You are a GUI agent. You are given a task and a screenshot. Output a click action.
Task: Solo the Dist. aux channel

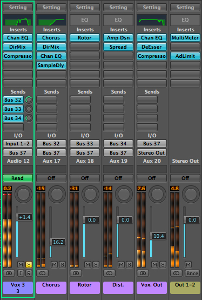click(x=129, y=265)
